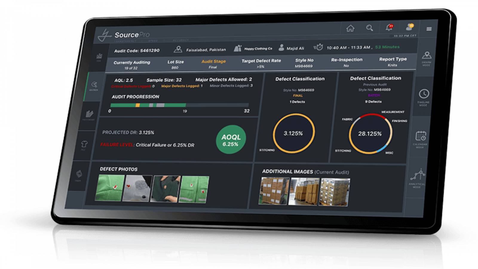Open the notifications bell
This screenshot has height=269, width=478.
(388, 27)
